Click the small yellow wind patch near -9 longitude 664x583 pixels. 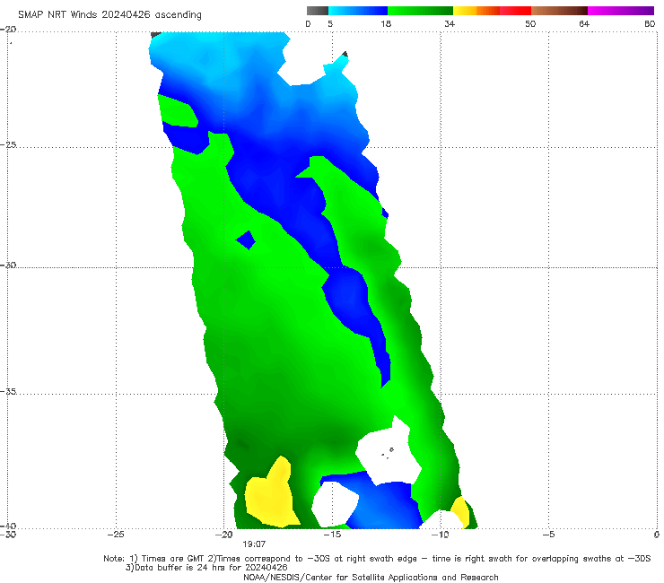click(461, 511)
